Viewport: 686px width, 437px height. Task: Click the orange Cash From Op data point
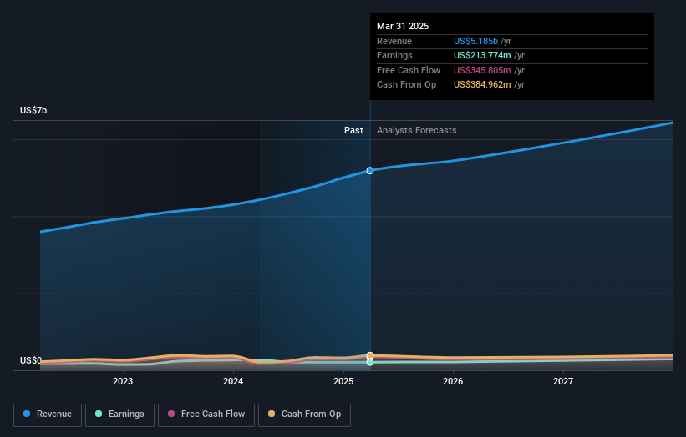(370, 355)
